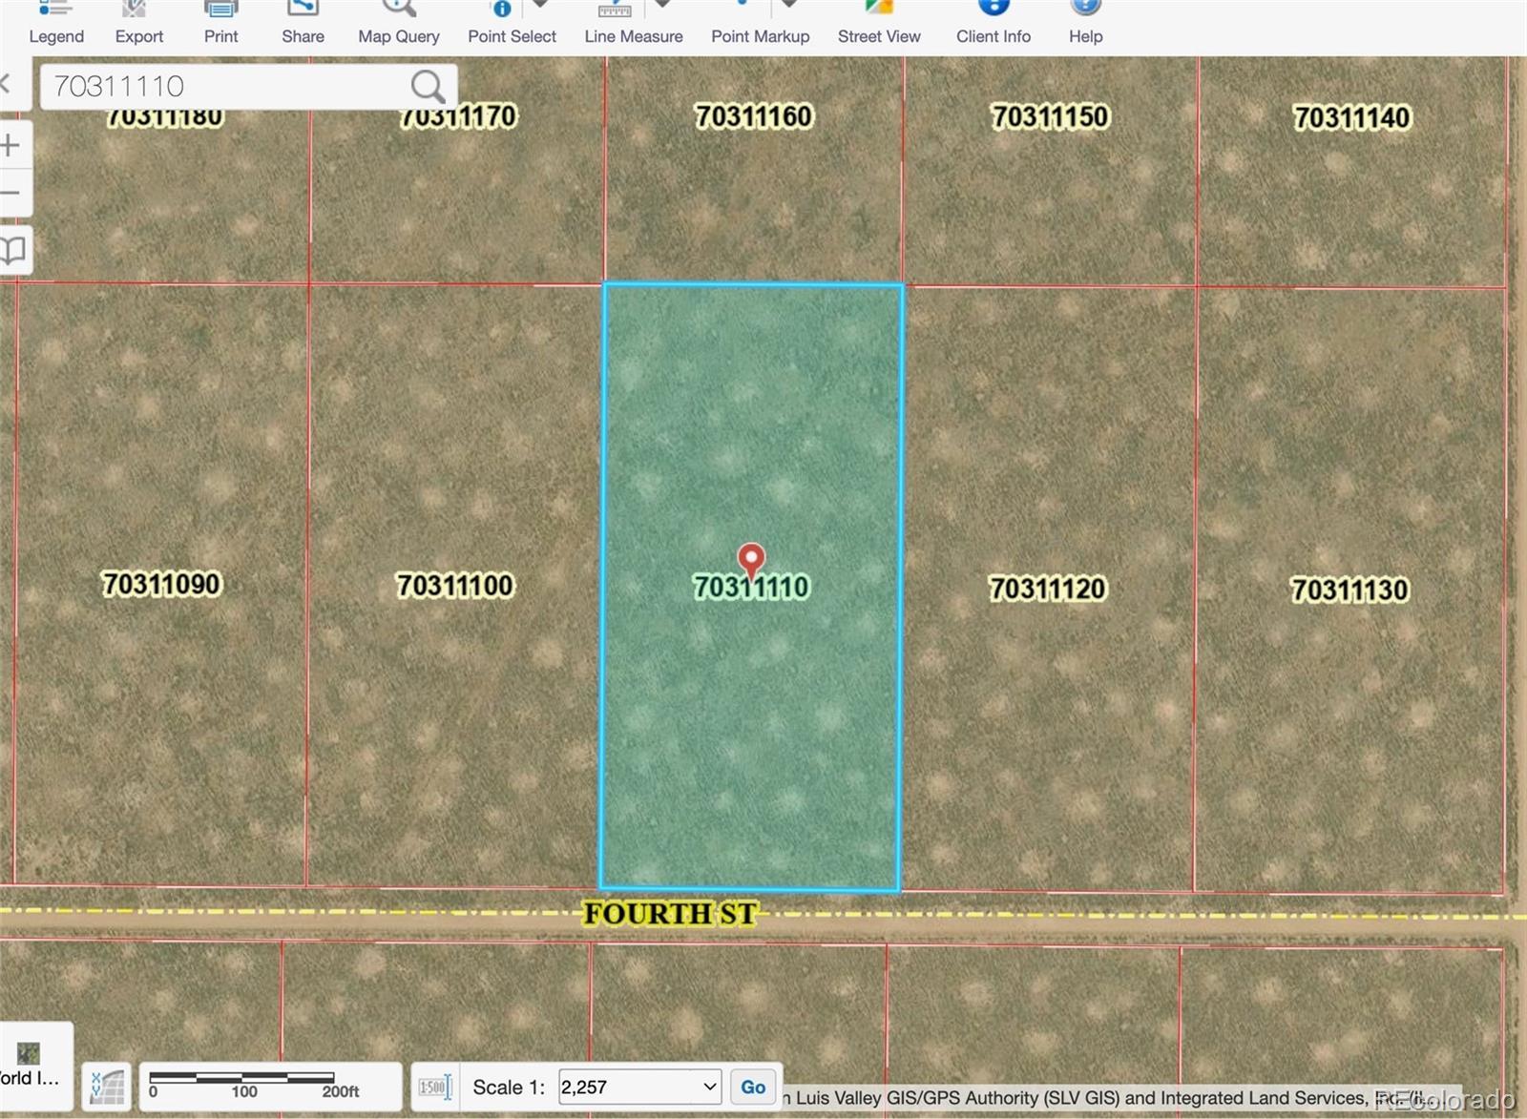Click the parcel search field
The image size is (1527, 1119).
224,87
